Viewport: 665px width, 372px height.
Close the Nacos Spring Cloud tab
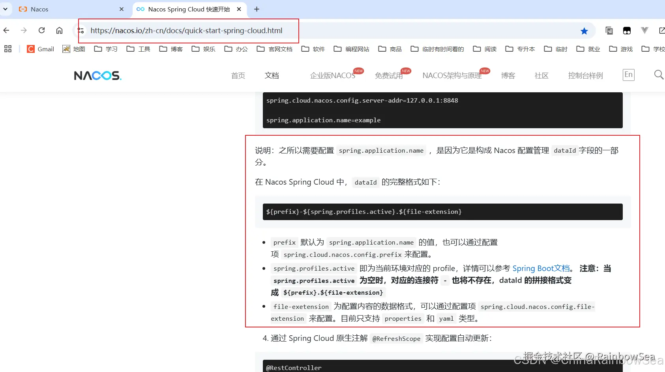click(x=239, y=9)
